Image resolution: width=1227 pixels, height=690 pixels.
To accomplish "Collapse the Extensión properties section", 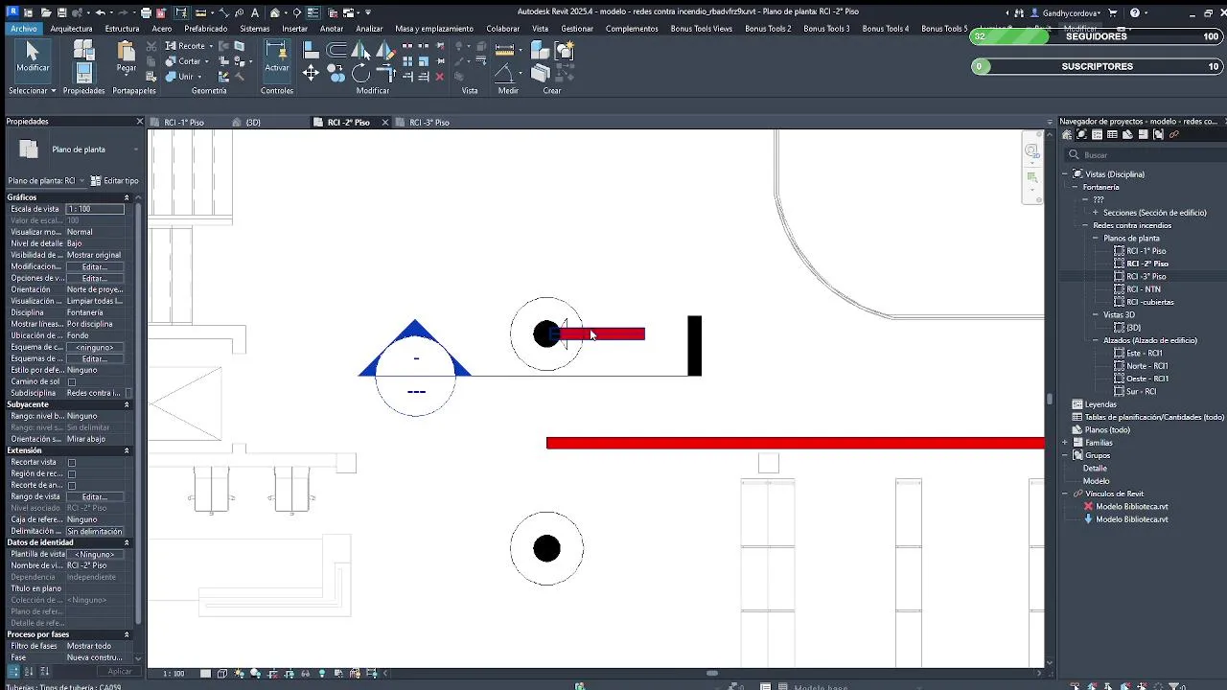I will [x=127, y=450].
